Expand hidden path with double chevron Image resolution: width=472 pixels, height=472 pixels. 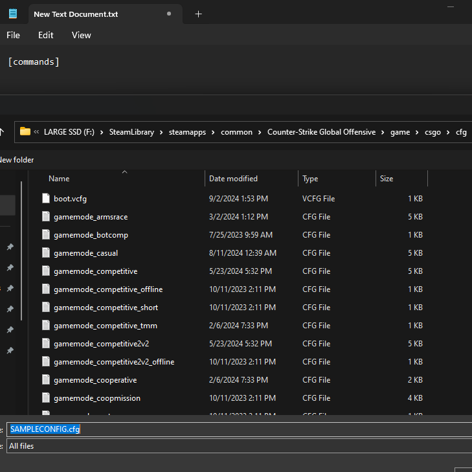pyautogui.click(x=36, y=132)
